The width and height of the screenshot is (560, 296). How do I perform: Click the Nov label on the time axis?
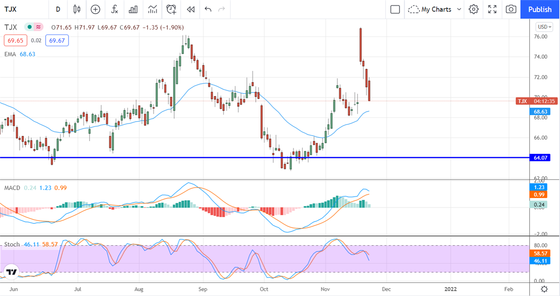pyautogui.click(x=324, y=289)
